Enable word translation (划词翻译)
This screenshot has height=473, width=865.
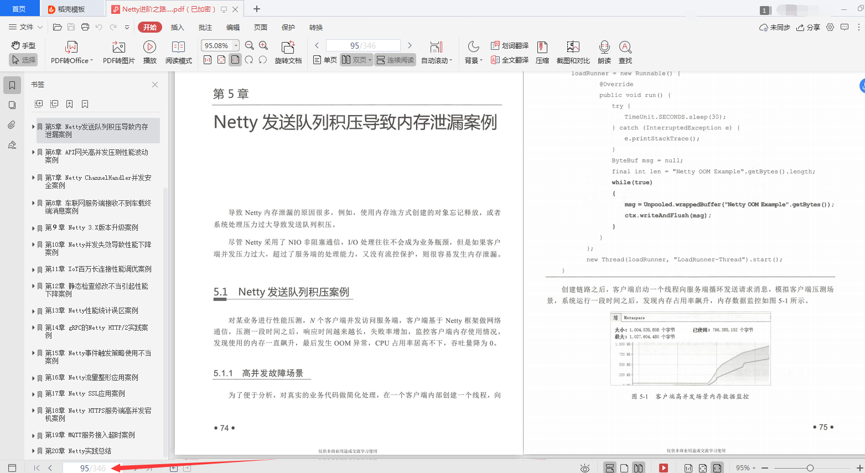[510, 45]
